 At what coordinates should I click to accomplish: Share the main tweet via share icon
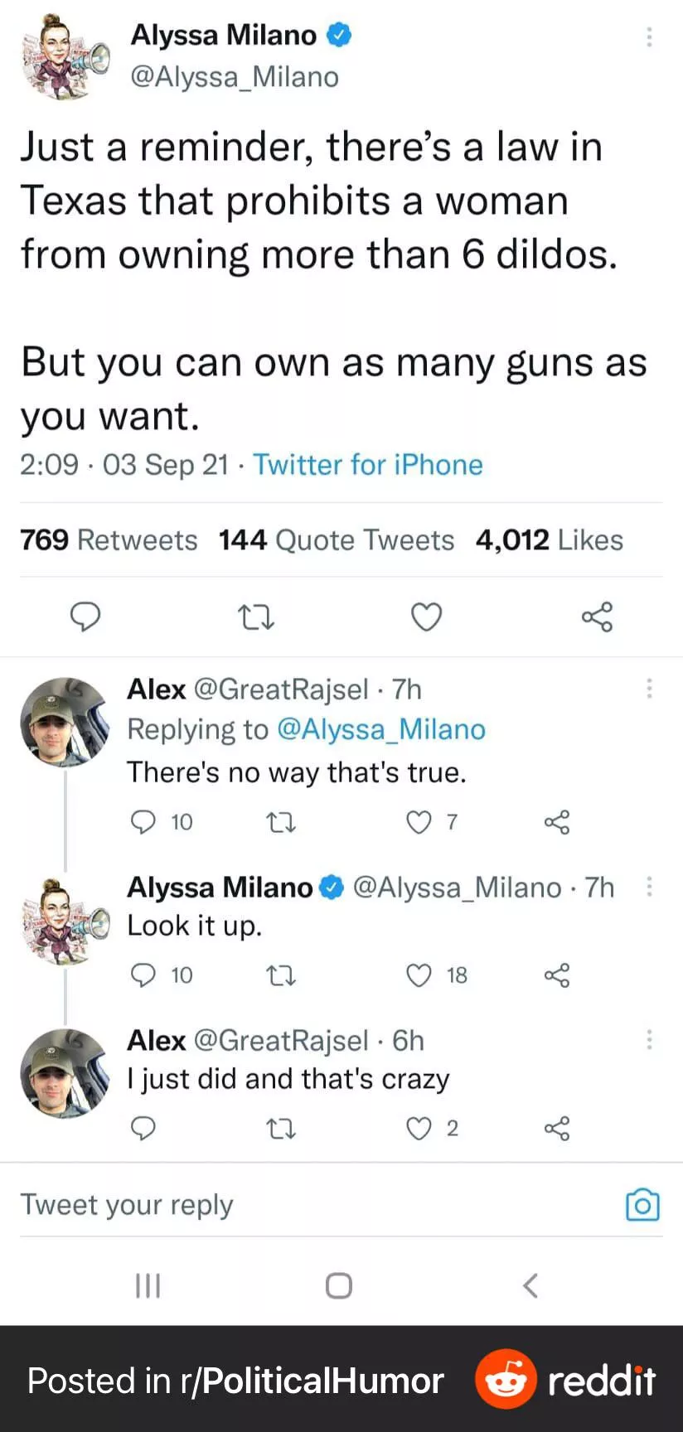[x=597, y=617]
